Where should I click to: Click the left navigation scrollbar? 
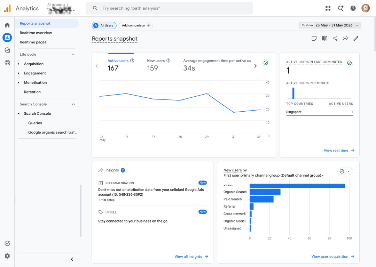[x=80, y=211]
